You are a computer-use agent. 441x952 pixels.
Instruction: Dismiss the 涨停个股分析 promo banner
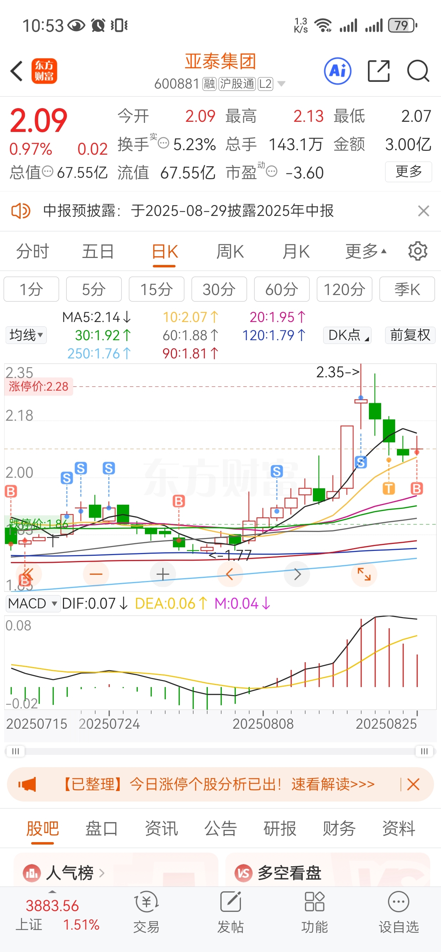413,784
